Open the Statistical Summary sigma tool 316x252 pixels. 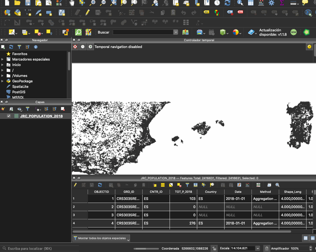pos(282,3)
